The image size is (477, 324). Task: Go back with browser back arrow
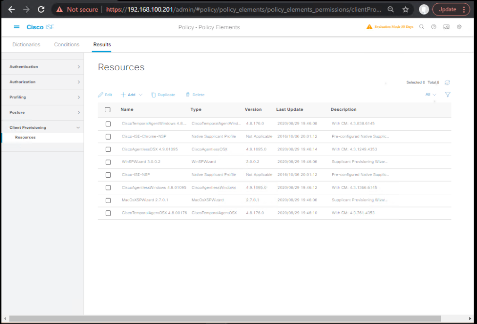(x=12, y=9)
